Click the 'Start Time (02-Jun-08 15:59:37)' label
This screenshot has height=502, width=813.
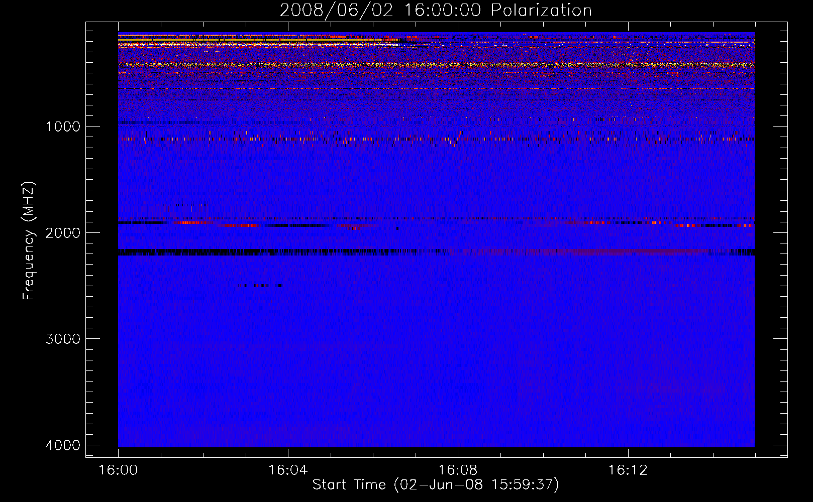(436, 485)
